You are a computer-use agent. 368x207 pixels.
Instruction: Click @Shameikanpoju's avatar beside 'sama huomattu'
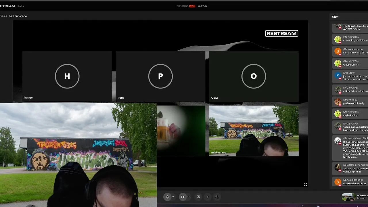(338, 51)
